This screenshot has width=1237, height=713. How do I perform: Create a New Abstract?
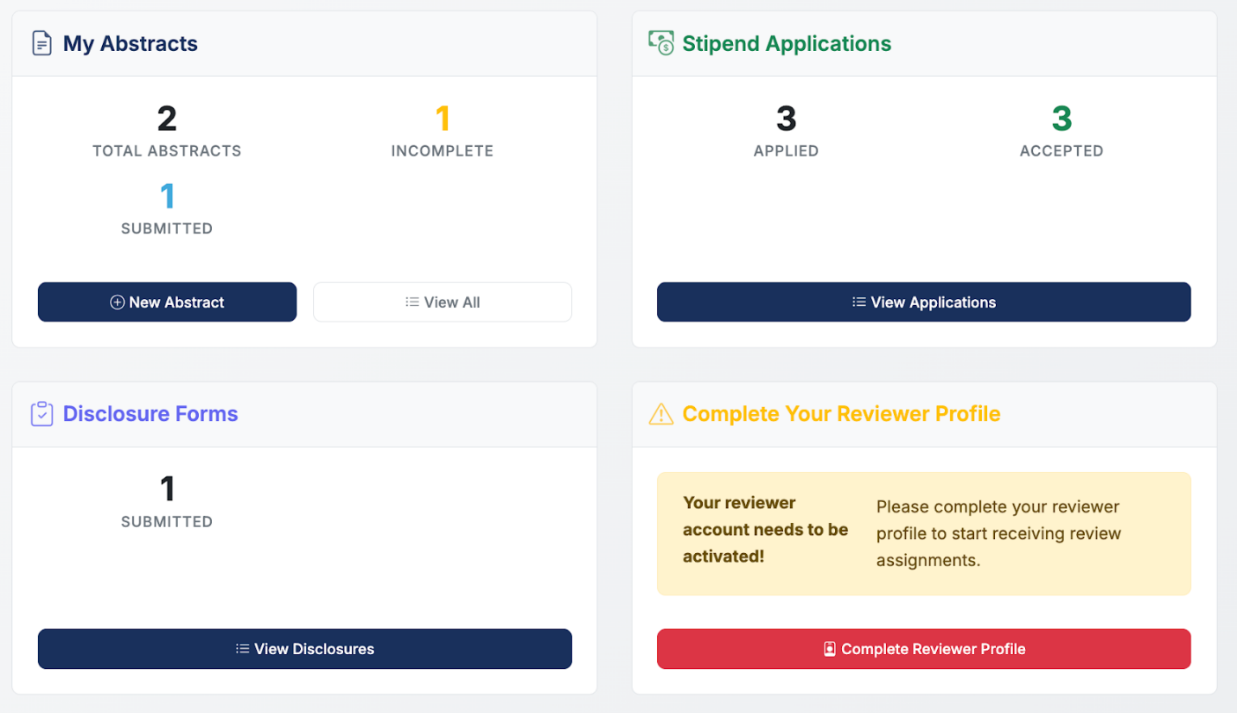tap(167, 302)
